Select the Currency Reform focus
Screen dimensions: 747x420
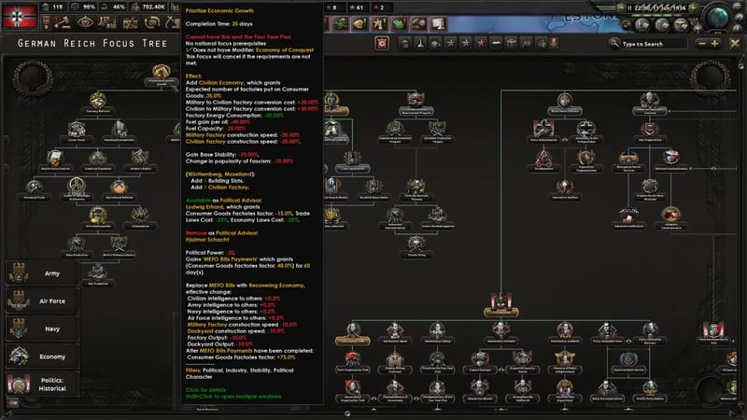tap(98, 103)
